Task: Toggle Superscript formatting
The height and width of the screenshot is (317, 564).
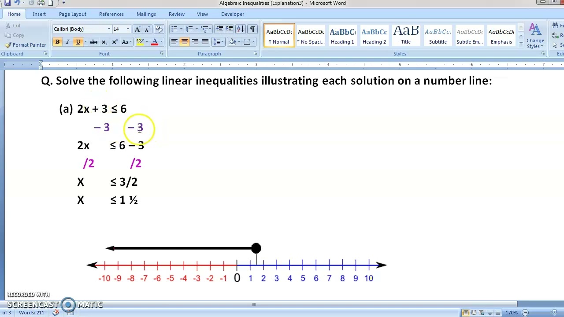Action: (x=115, y=42)
